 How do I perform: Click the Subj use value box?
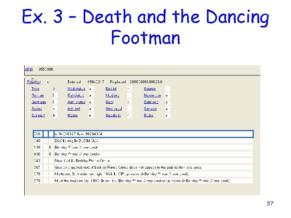pos(168,102)
